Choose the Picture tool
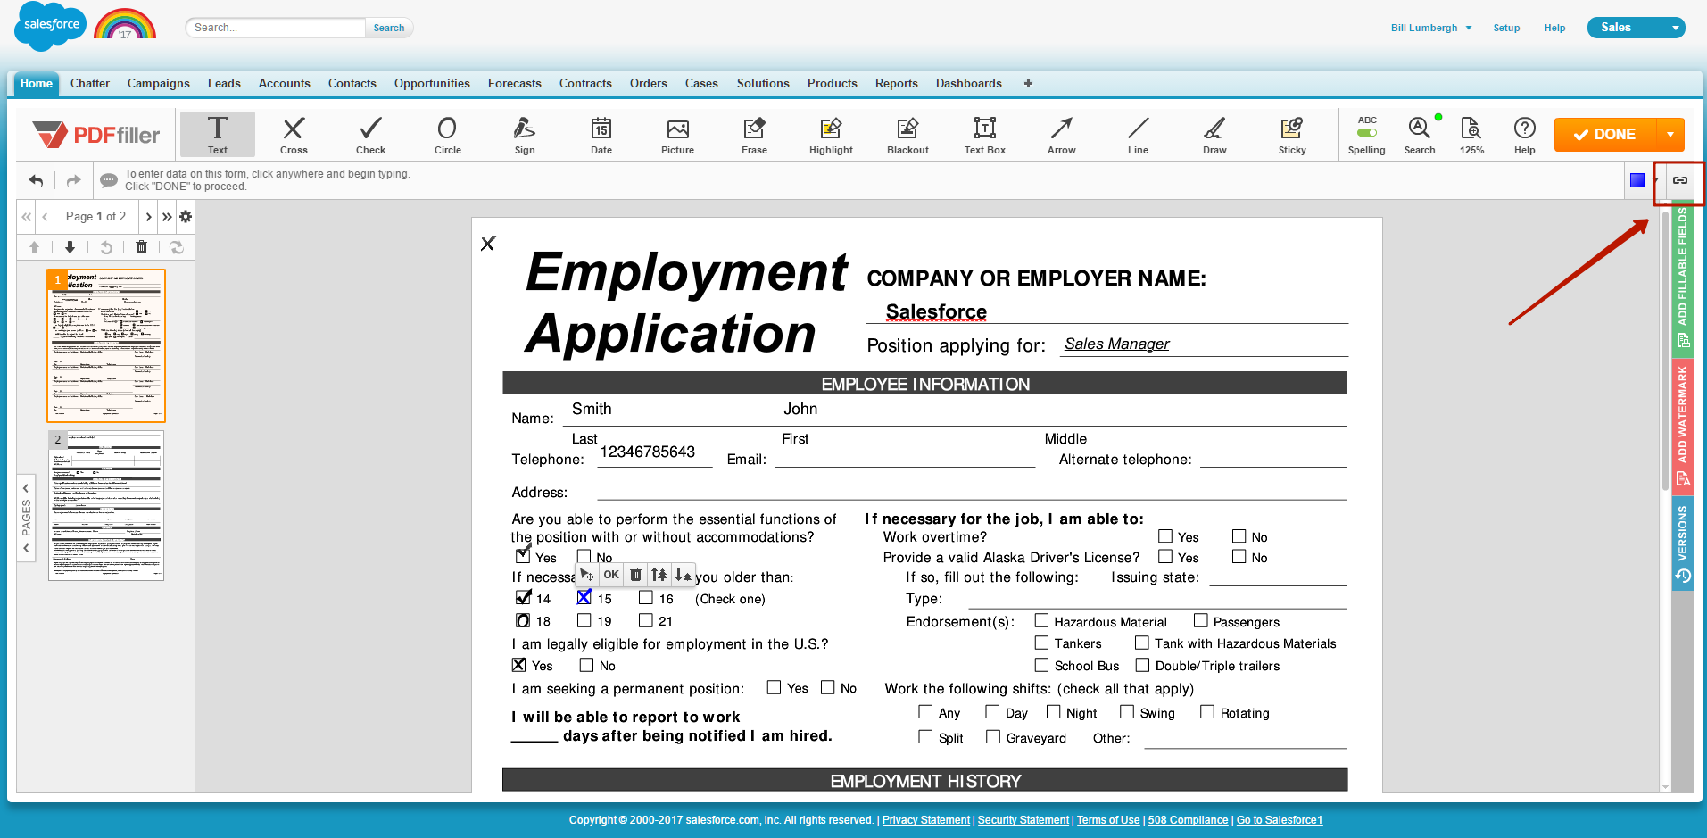1707x838 pixels. pyautogui.click(x=678, y=135)
